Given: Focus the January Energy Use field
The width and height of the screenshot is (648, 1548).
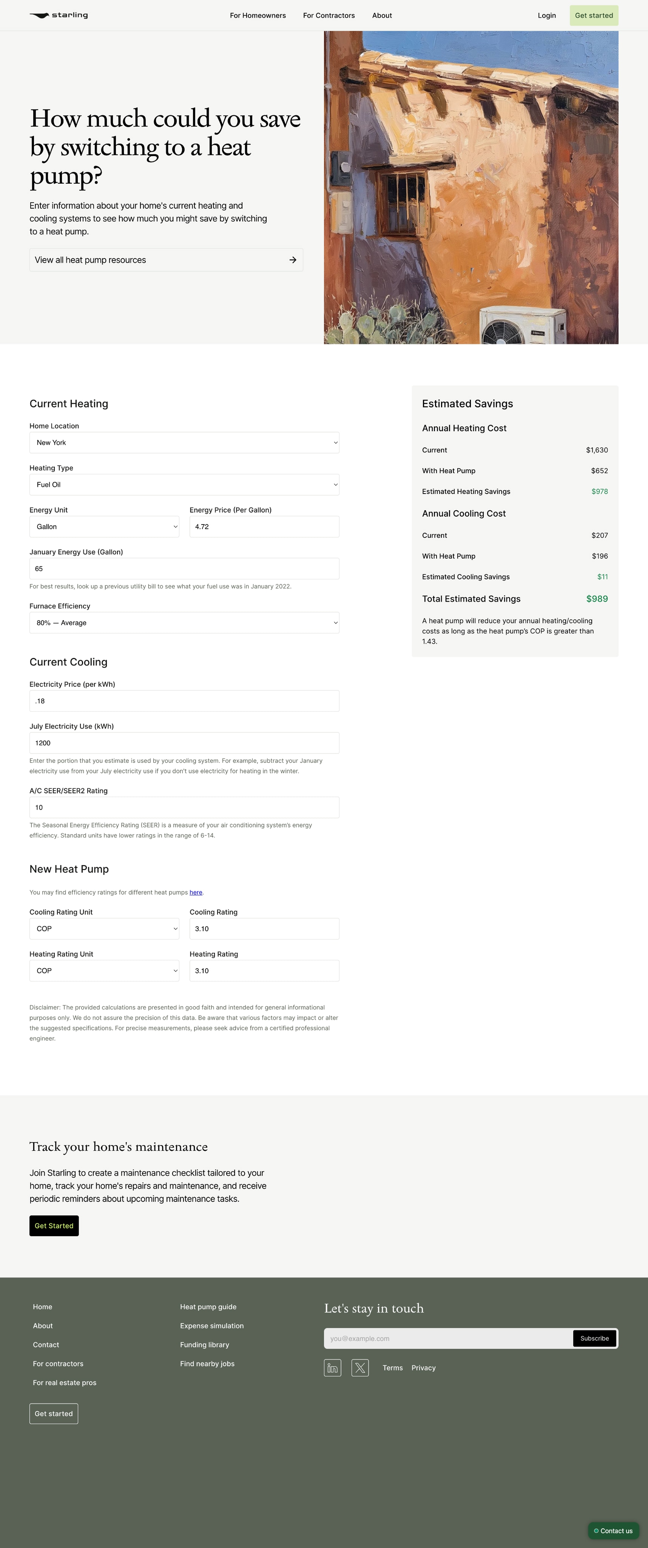Looking at the screenshot, I should 184,568.
